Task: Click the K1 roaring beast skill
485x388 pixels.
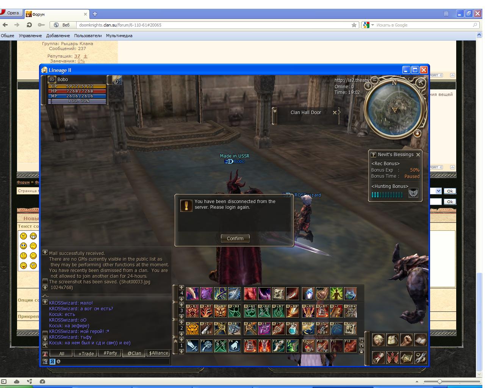Action: (x=192, y=311)
